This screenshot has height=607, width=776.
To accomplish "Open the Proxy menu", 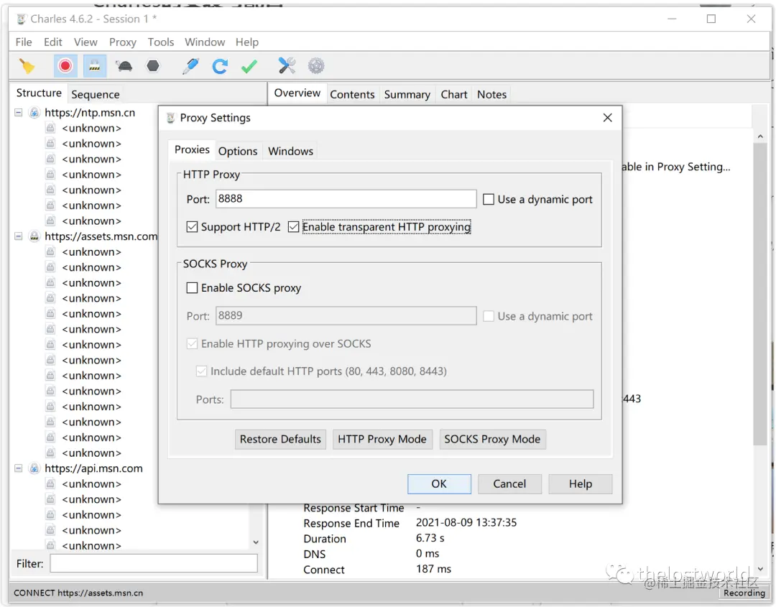I will coord(123,42).
